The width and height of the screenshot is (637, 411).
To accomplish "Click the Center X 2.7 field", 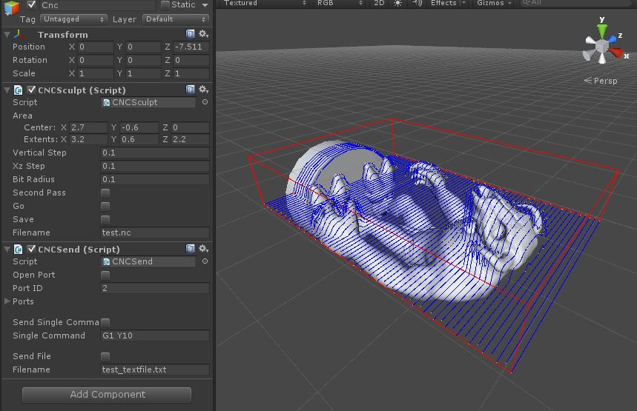I will click(x=88, y=127).
